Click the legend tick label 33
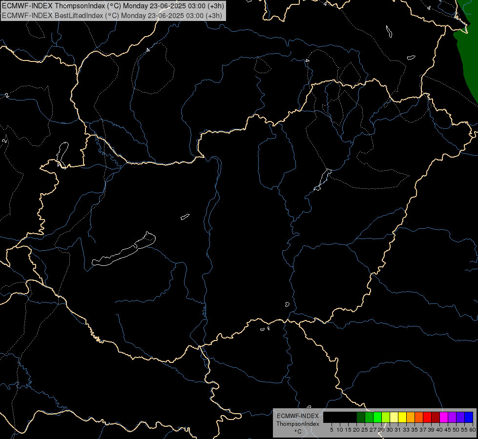Viewport: 478px width, 439px height. 406,430
